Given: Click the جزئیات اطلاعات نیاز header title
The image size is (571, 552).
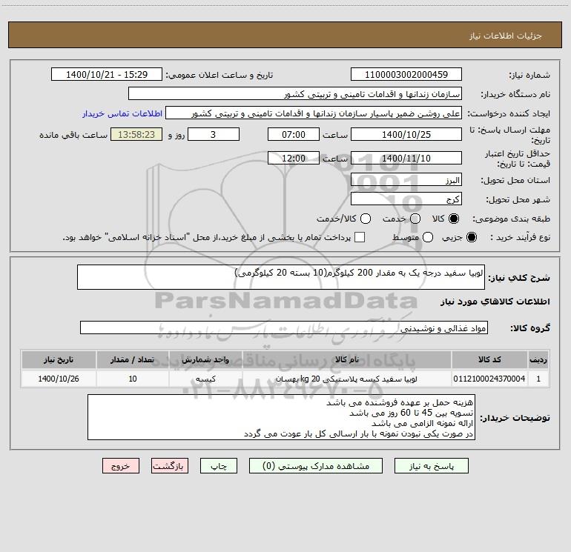Looking at the screenshot, I should point(506,36).
